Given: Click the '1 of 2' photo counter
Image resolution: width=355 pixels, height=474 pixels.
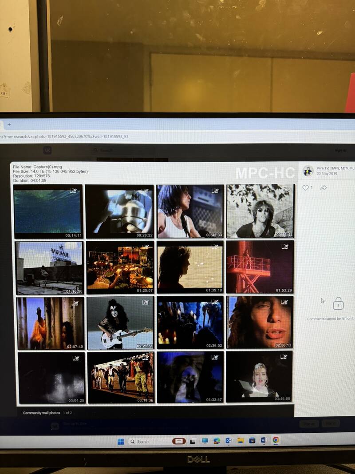Looking at the screenshot, I should click(x=67, y=413).
